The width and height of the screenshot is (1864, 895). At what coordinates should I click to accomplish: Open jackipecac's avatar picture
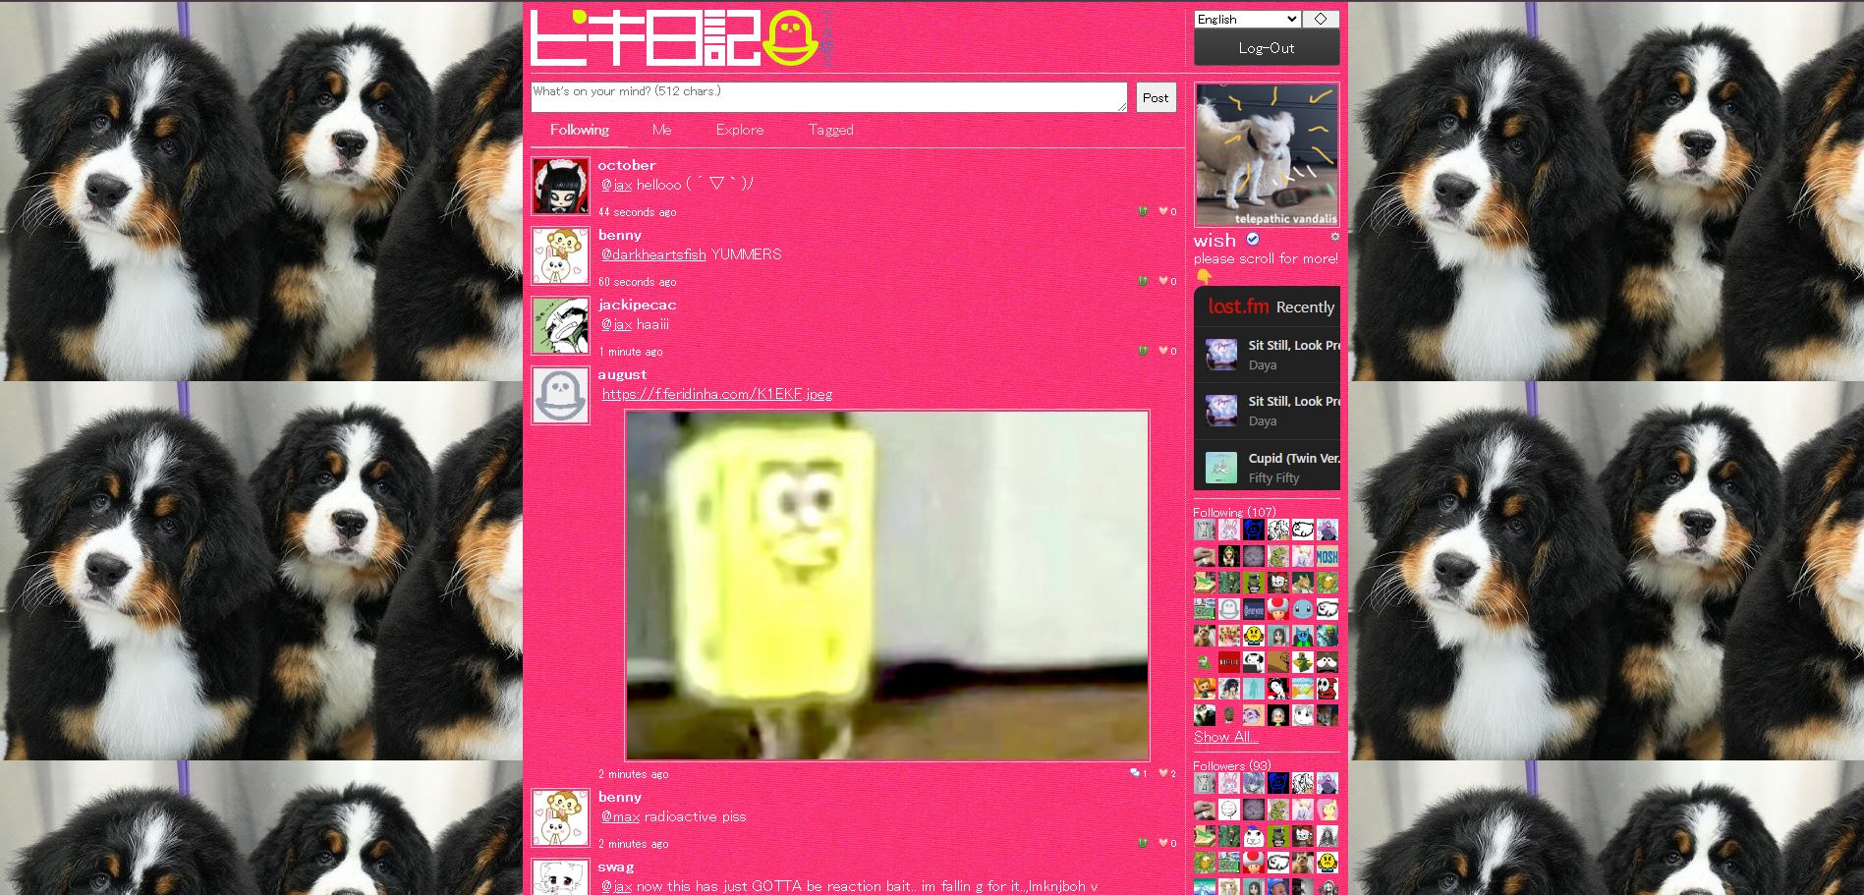click(560, 325)
